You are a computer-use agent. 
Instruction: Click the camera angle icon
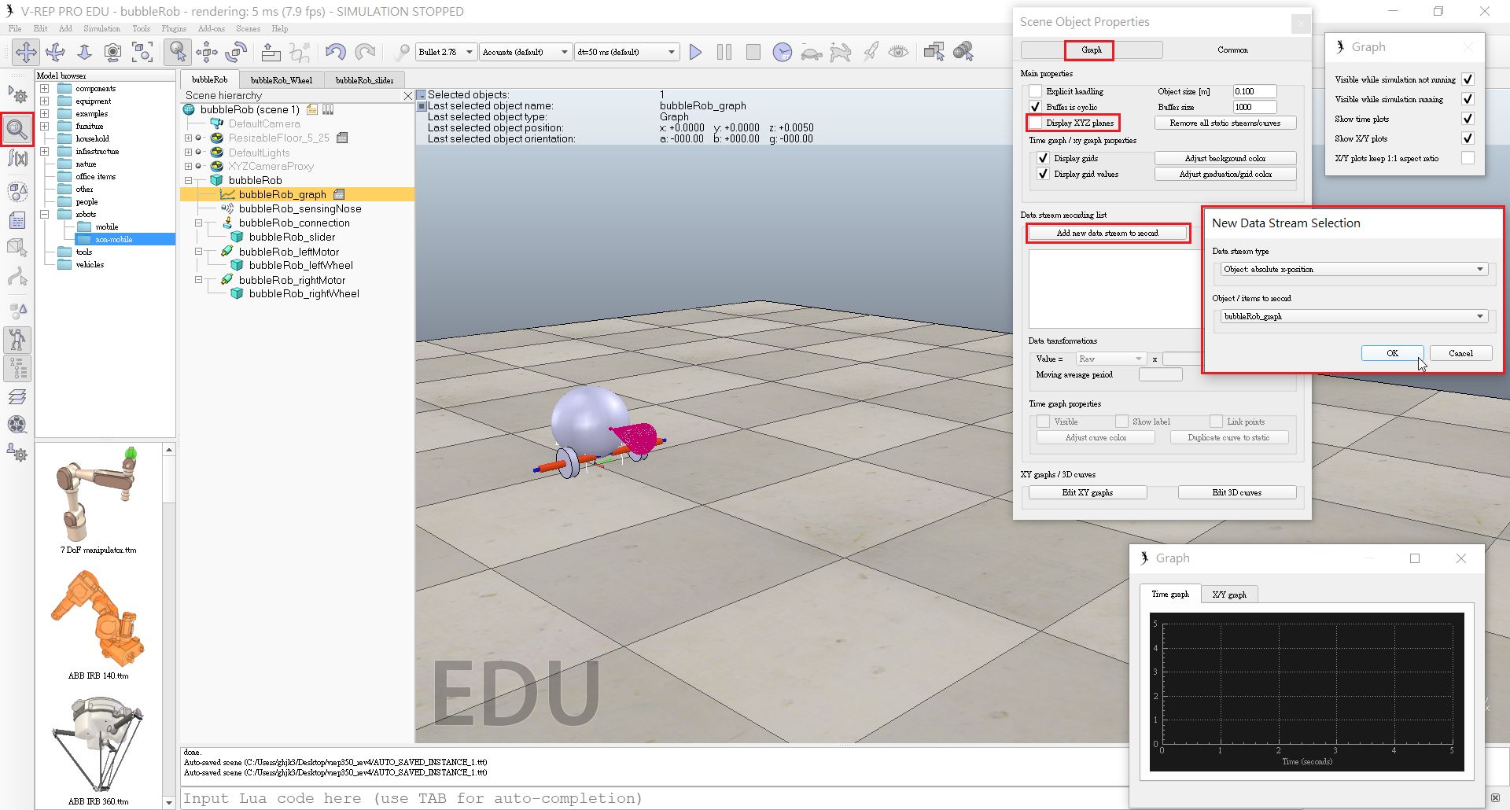point(113,52)
